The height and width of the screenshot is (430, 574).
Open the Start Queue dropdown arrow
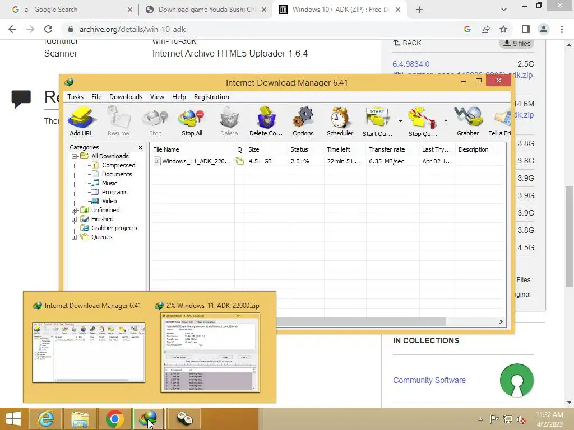point(400,121)
